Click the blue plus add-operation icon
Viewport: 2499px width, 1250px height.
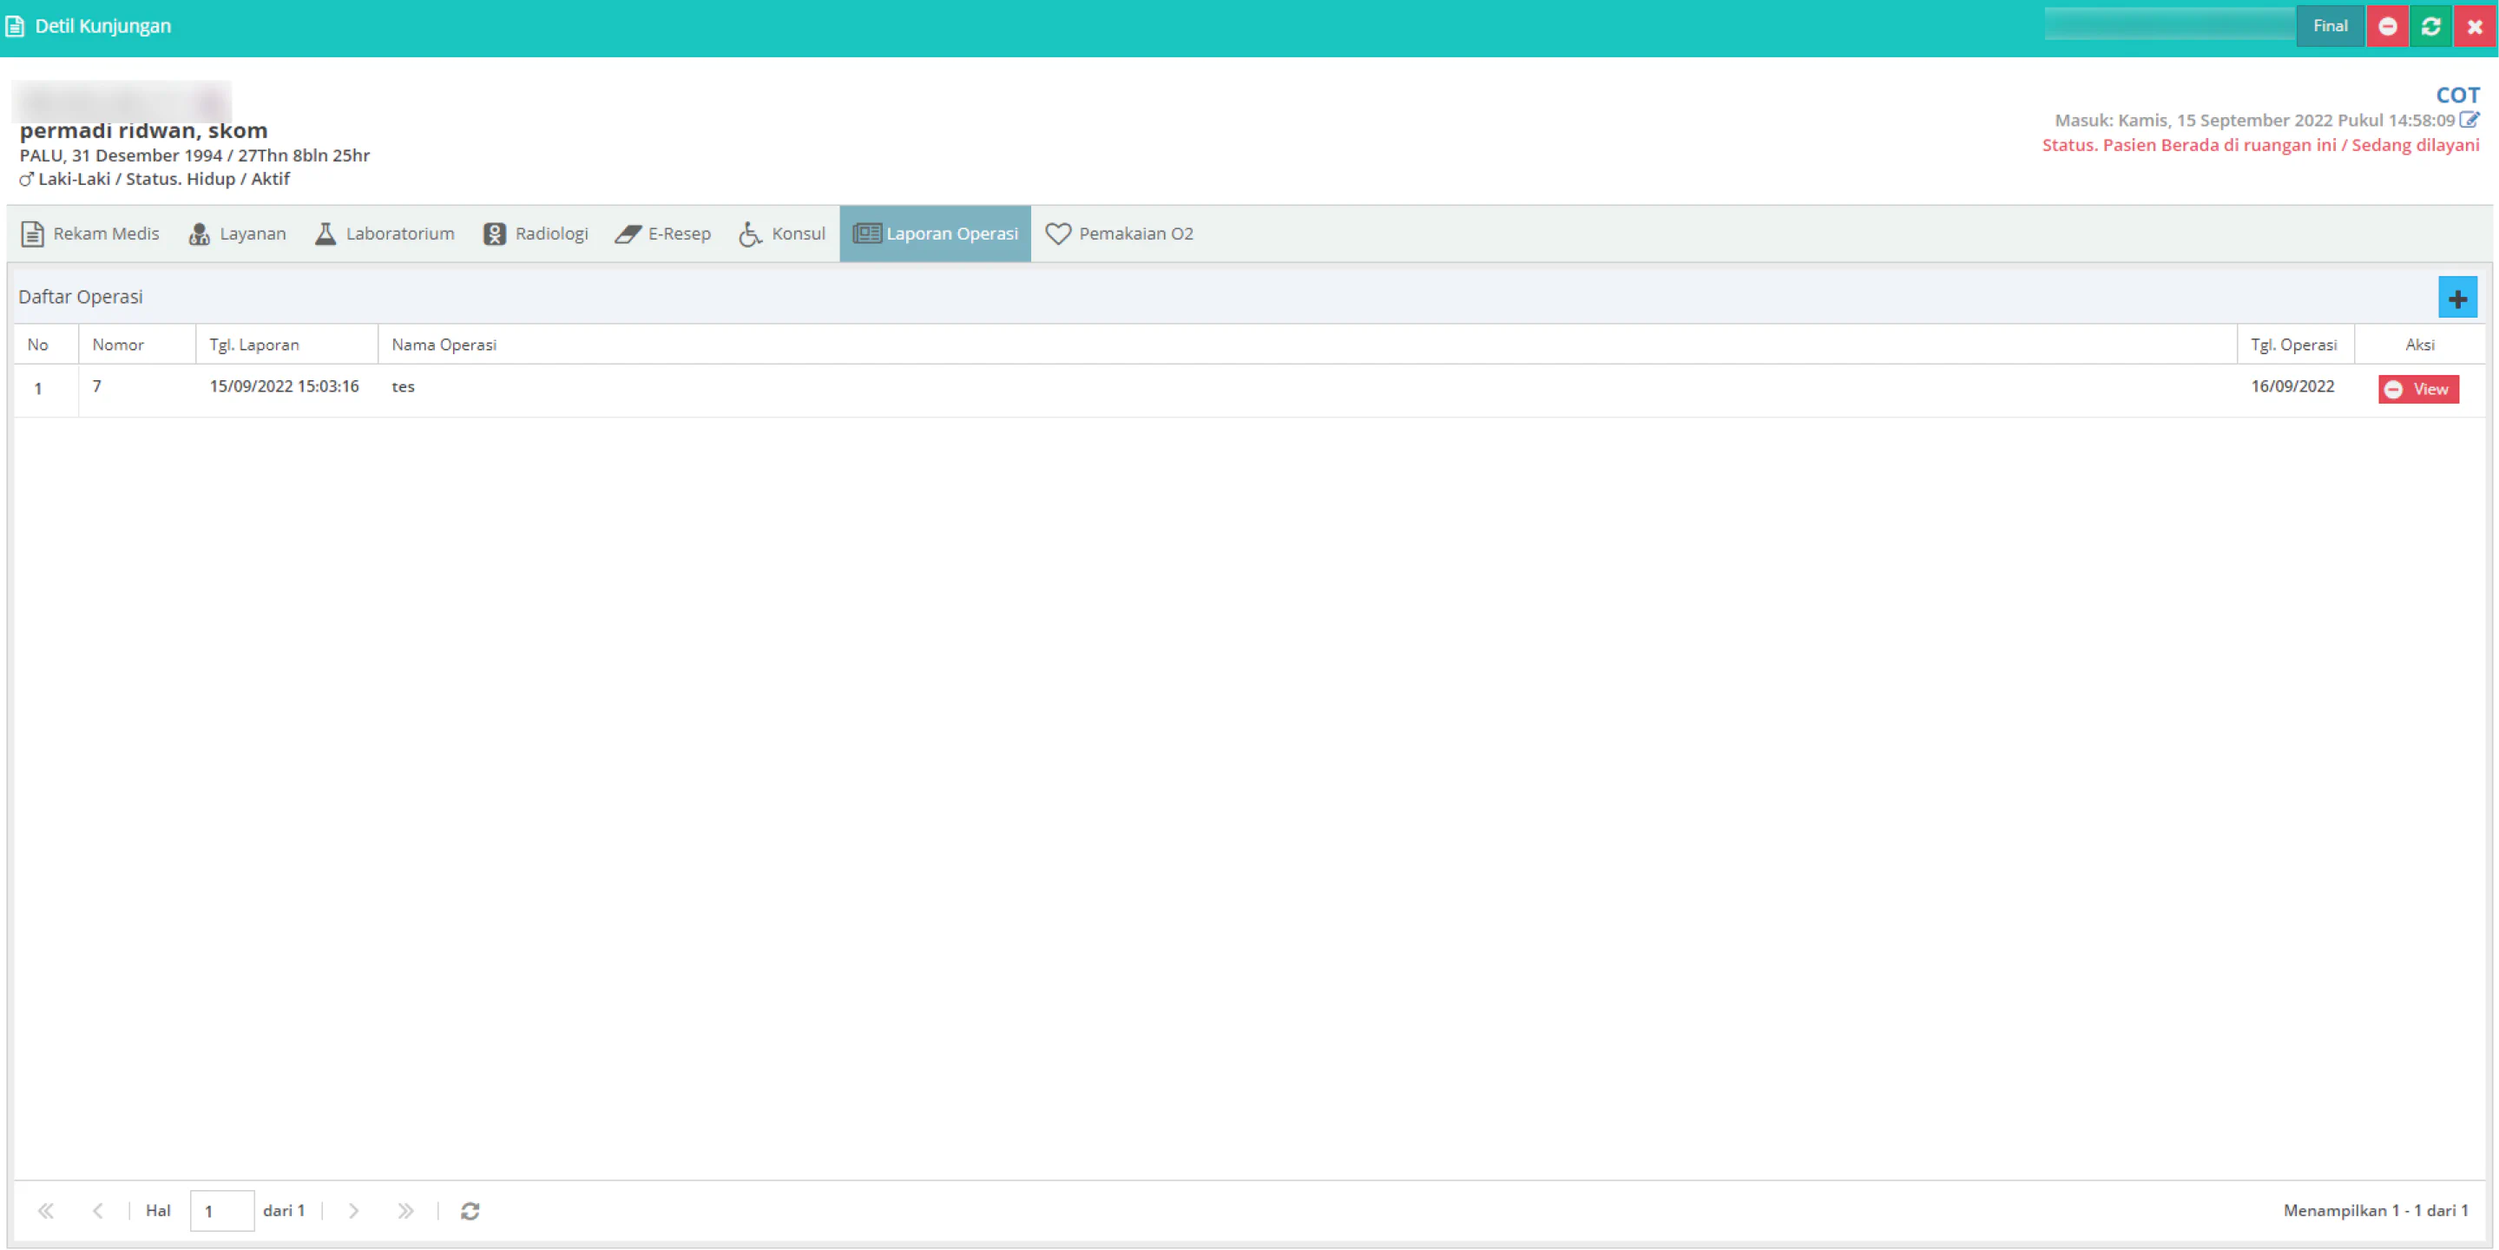coord(2456,298)
